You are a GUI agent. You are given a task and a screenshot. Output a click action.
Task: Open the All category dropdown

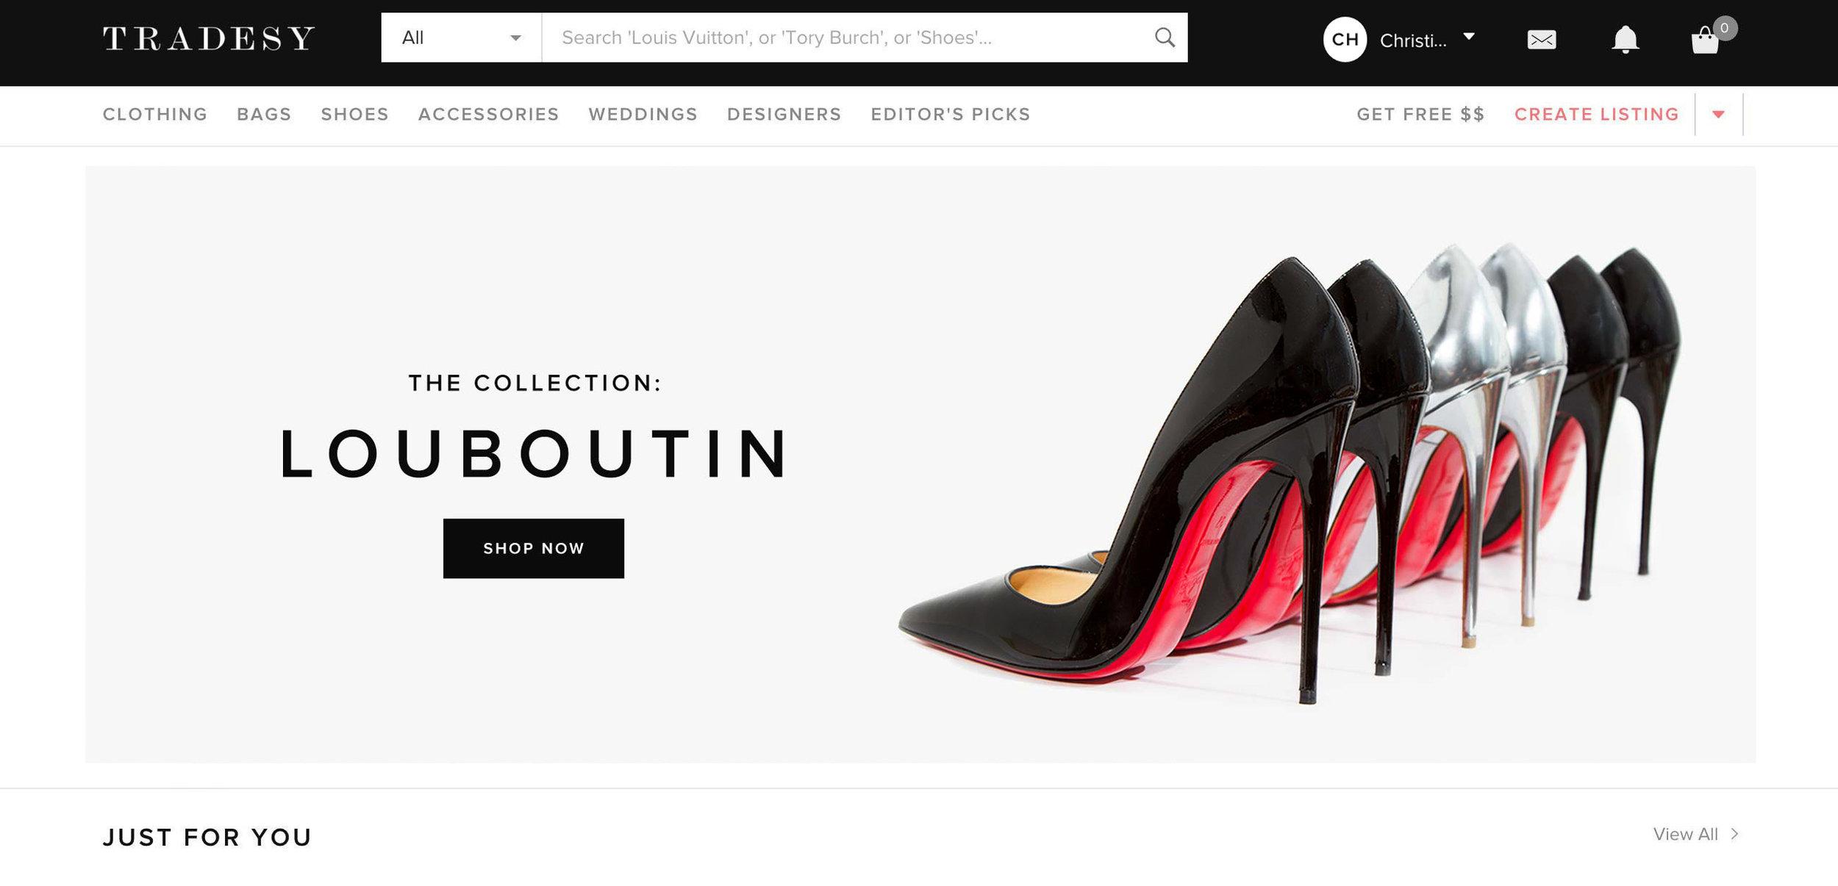461,37
